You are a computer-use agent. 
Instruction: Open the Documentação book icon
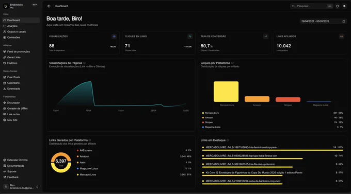click(x=5, y=166)
